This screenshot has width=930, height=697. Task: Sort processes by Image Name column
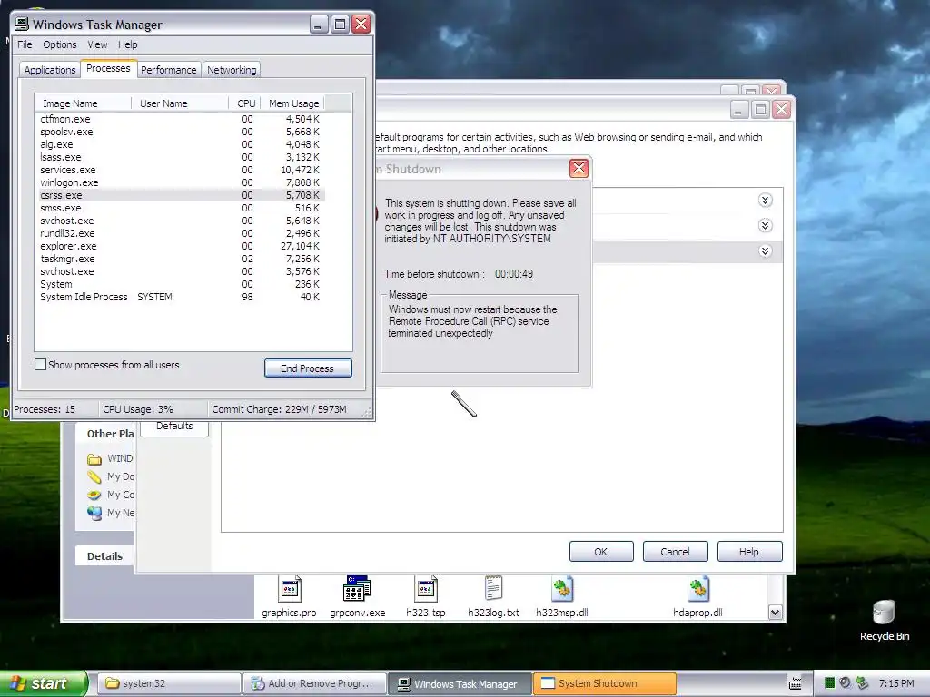pyautogui.click(x=83, y=103)
